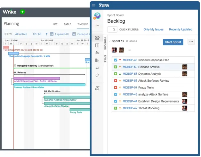Screen dimensions: 201x157
Task: Click the green plus button next to Wrike logo
Action: pyautogui.click(x=22, y=12)
